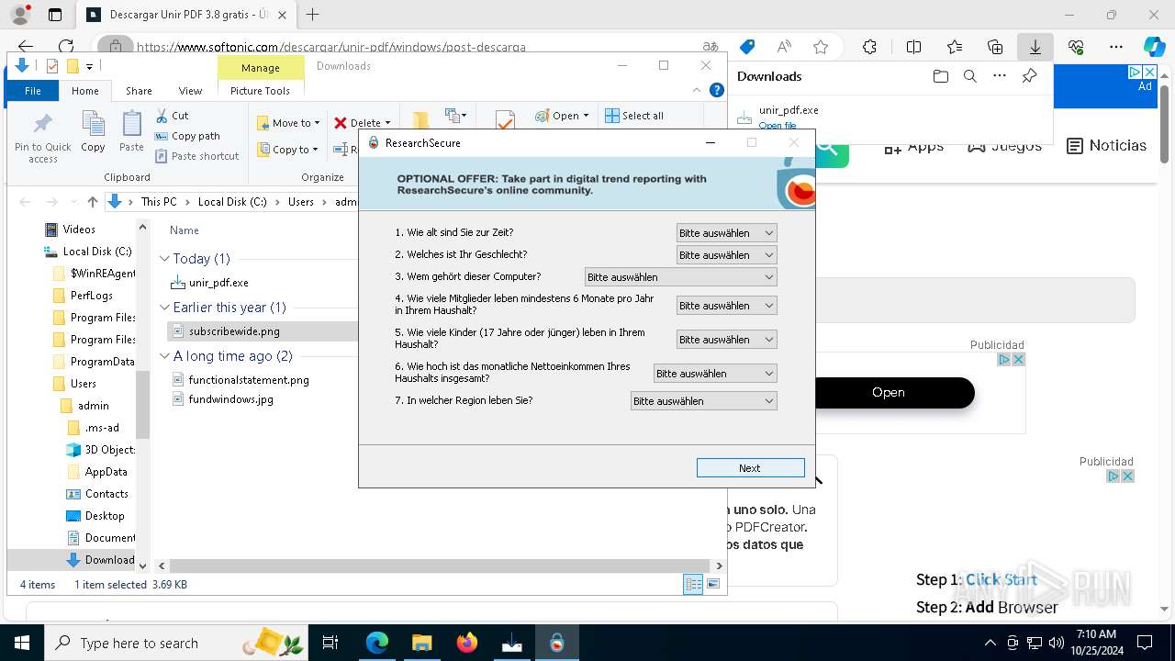Go back in the Edge browser

click(26, 47)
